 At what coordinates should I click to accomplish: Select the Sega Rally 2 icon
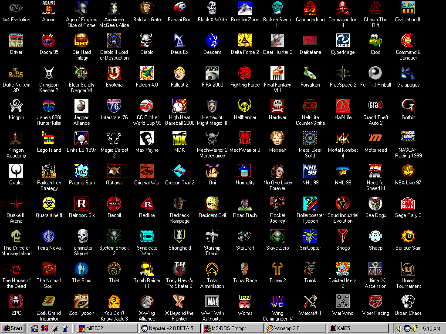408,204
